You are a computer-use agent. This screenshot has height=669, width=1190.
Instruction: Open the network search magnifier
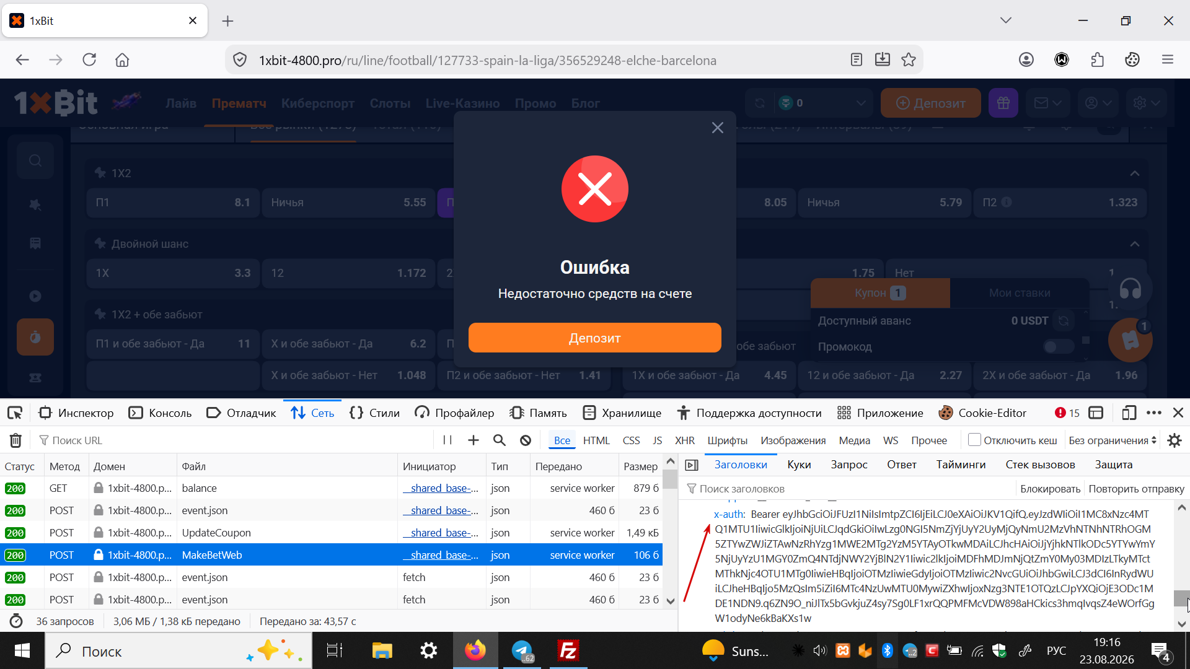[500, 440]
